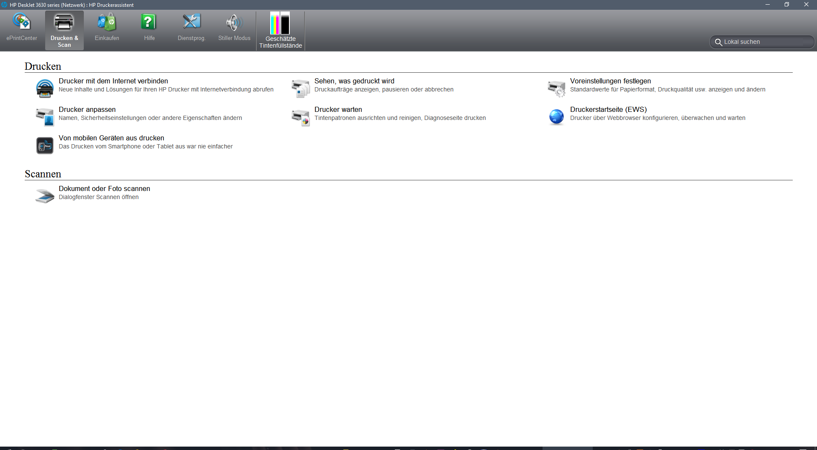Select the Drucken & Scan toolbar icon
Image resolution: width=817 pixels, height=450 pixels.
tap(64, 22)
